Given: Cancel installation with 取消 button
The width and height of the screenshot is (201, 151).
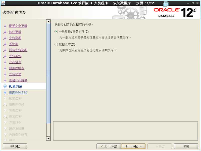Looking at the screenshot, I should (186, 146).
